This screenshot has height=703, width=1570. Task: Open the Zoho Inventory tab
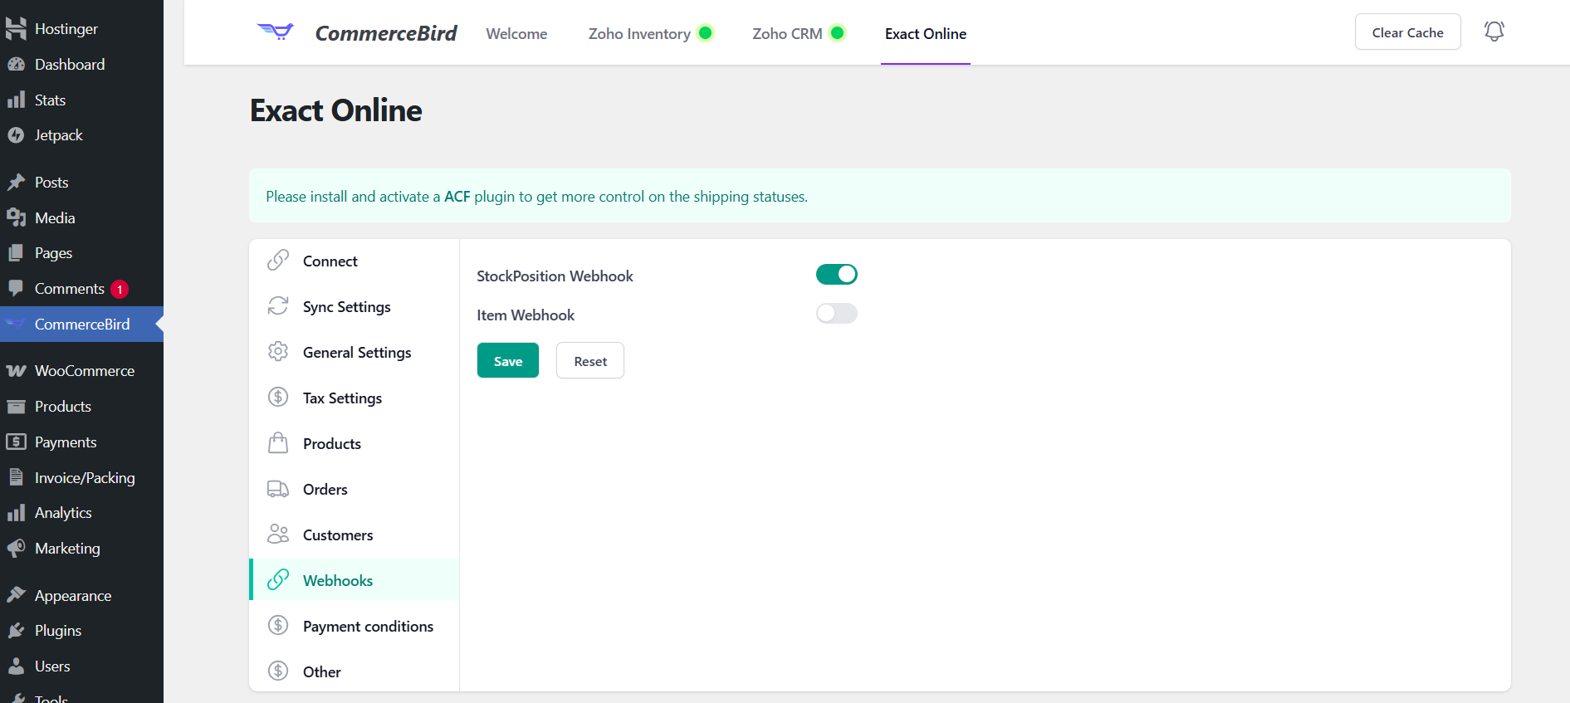(639, 34)
